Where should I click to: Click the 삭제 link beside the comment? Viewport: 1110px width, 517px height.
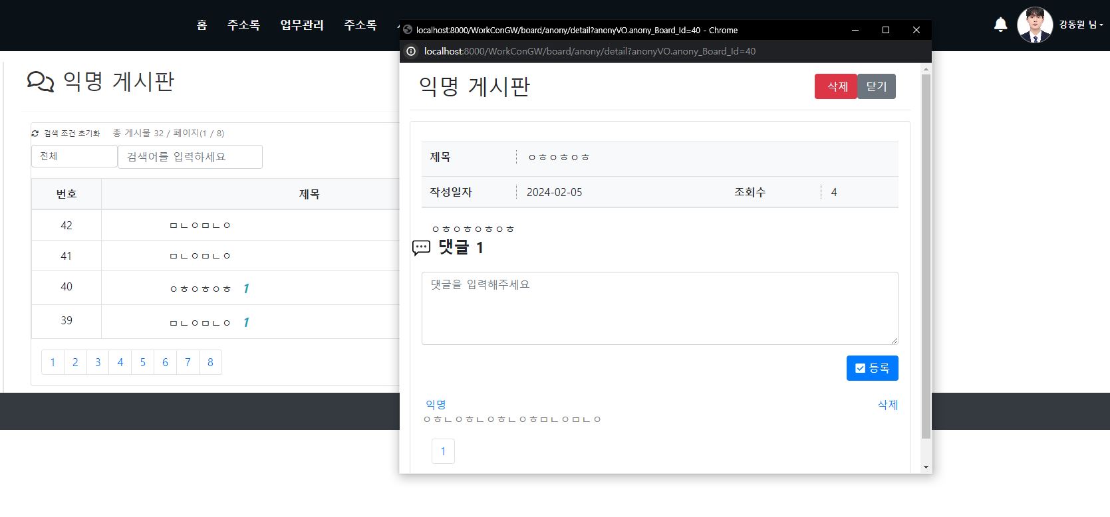click(x=887, y=405)
